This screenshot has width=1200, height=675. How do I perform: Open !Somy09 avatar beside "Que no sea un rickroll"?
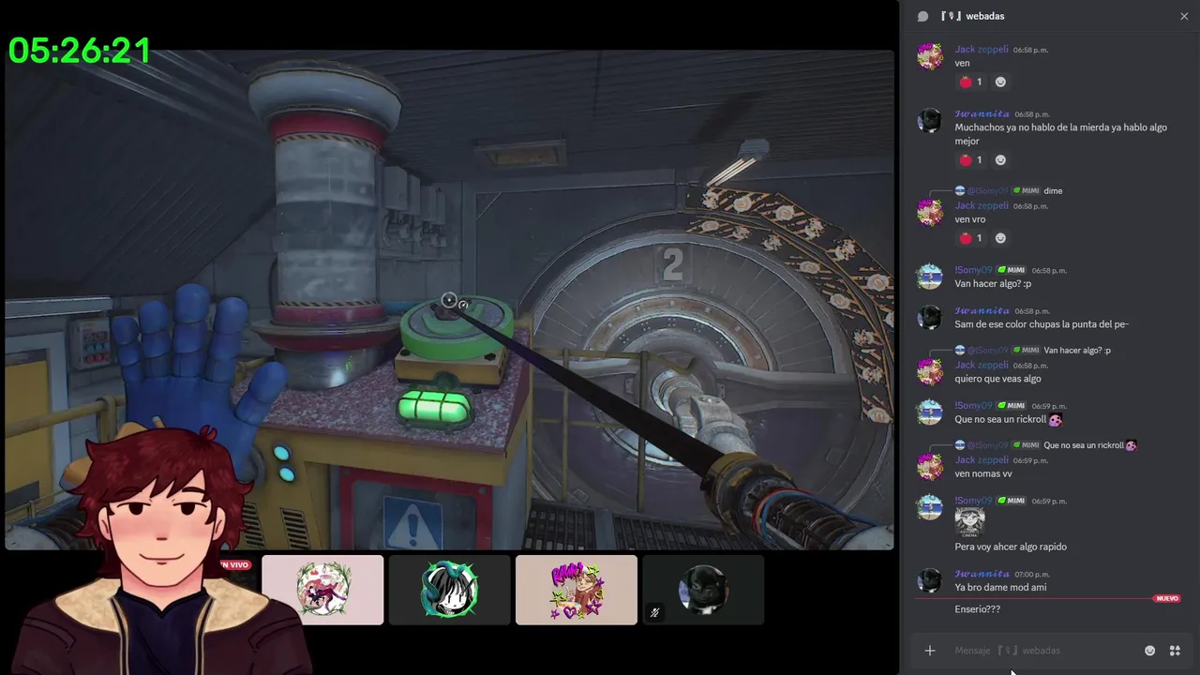pos(930,412)
